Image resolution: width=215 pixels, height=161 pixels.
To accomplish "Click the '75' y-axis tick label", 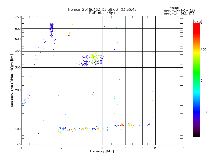I will click(x=19, y=144).
